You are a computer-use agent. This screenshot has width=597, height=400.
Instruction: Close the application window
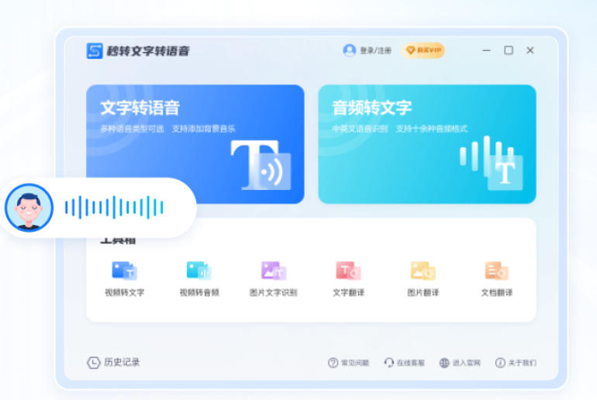[x=530, y=50]
